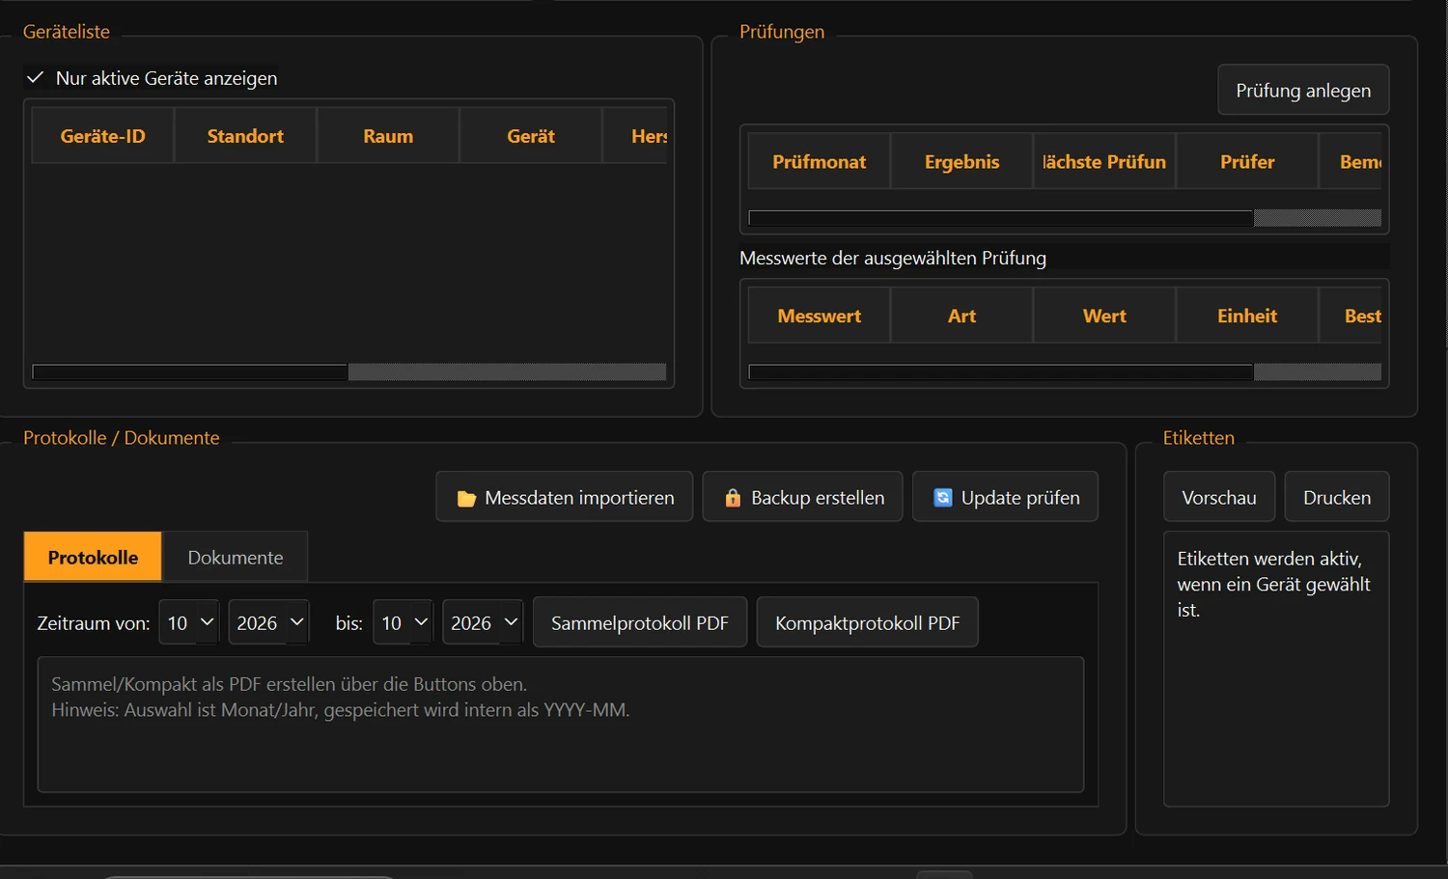Viewport: 1448px width, 879px height.
Task: Sort by the Prüfer column header
Action: pos(1247,161)
